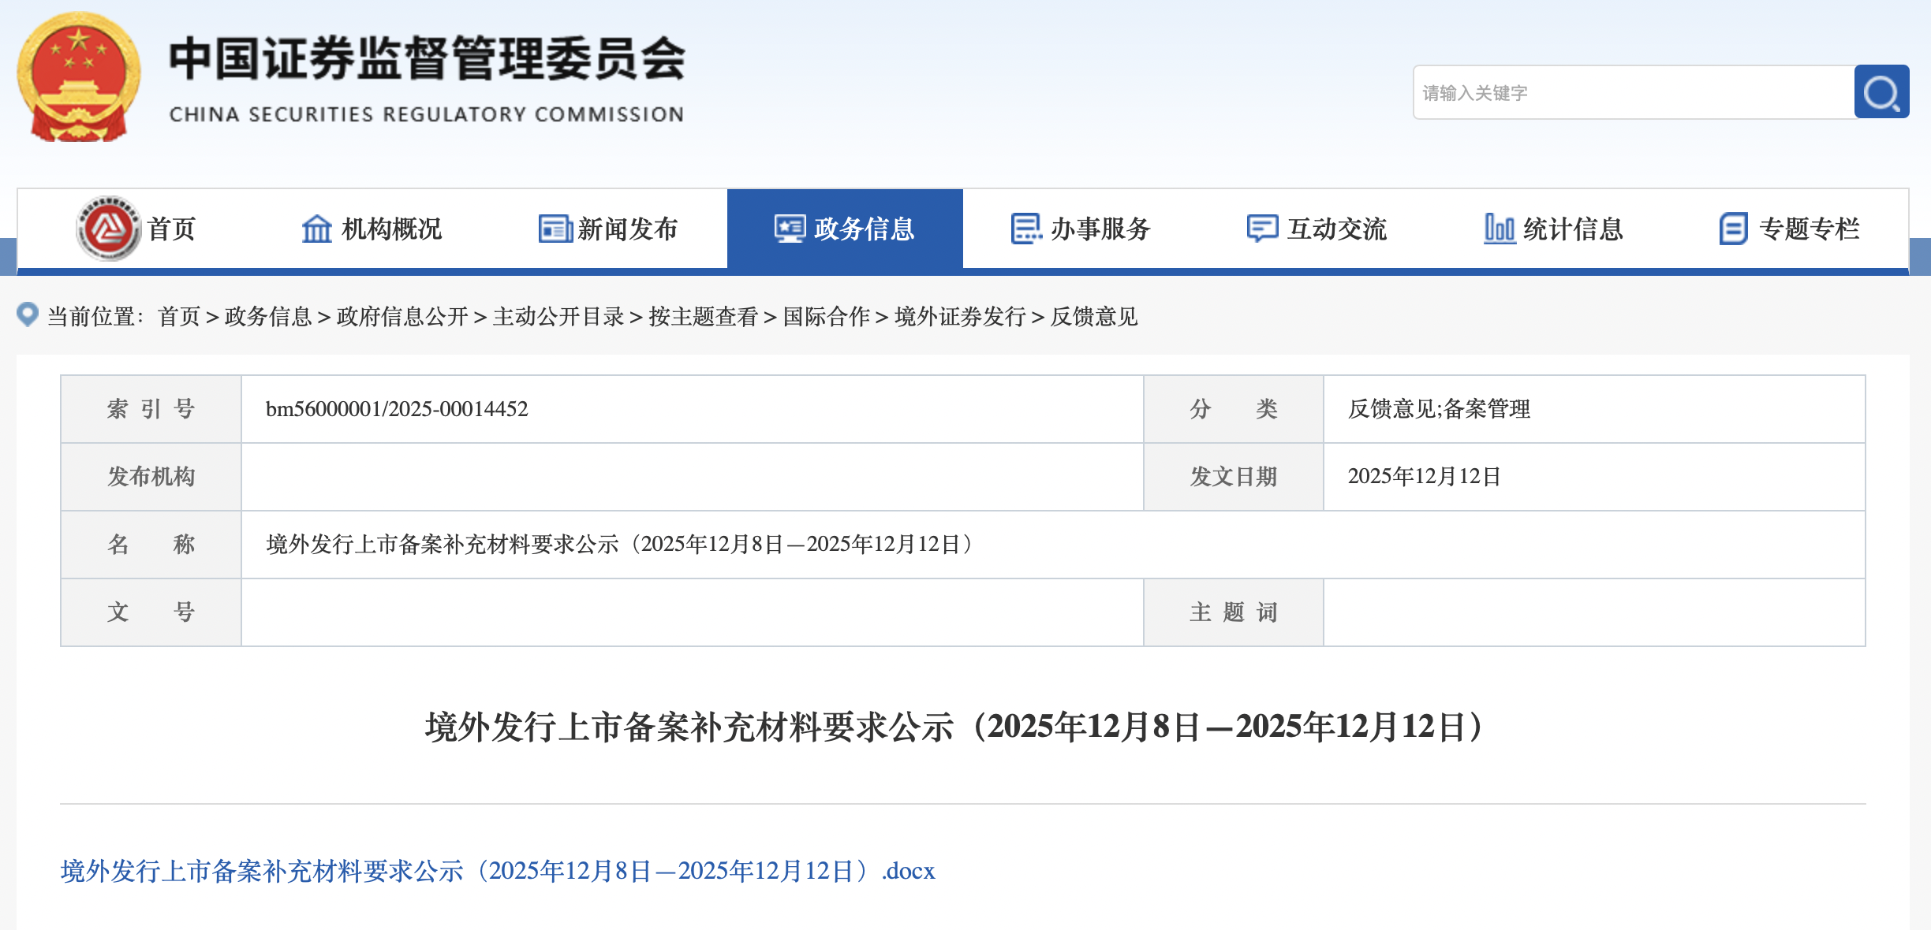The image size is (1931, 930).
Task: Click the document icon for 专题专栏
Action: pyautogui.click(x=1733, y=229)
